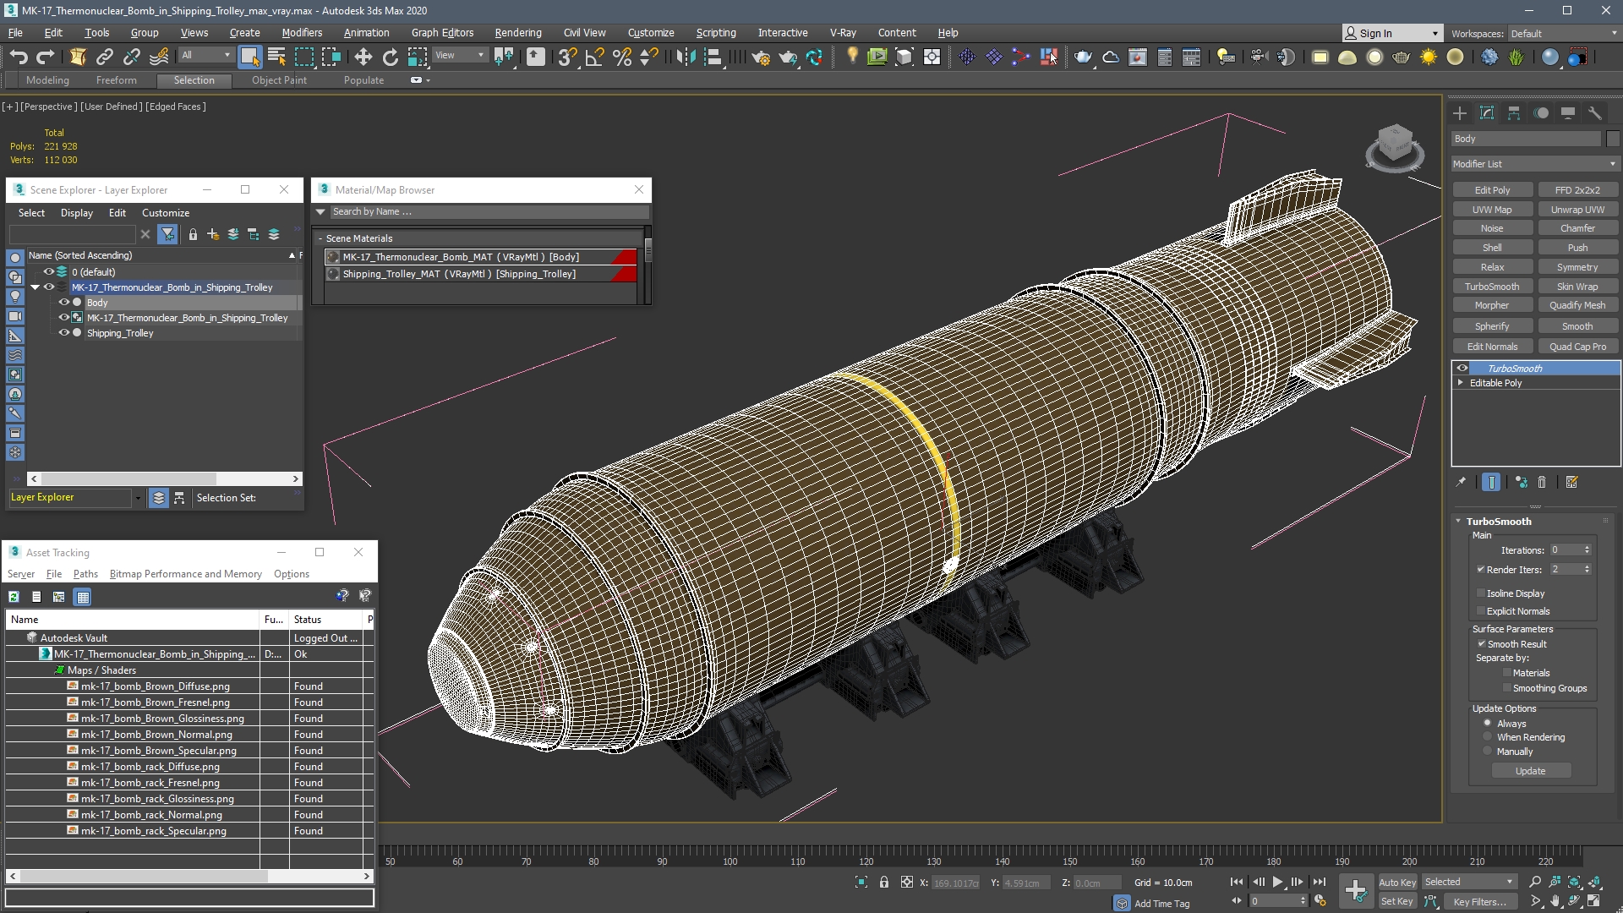Viewport: 1623px width, 913px height.
Task: Click the Undo arrow icon
Action: (19, 57)
